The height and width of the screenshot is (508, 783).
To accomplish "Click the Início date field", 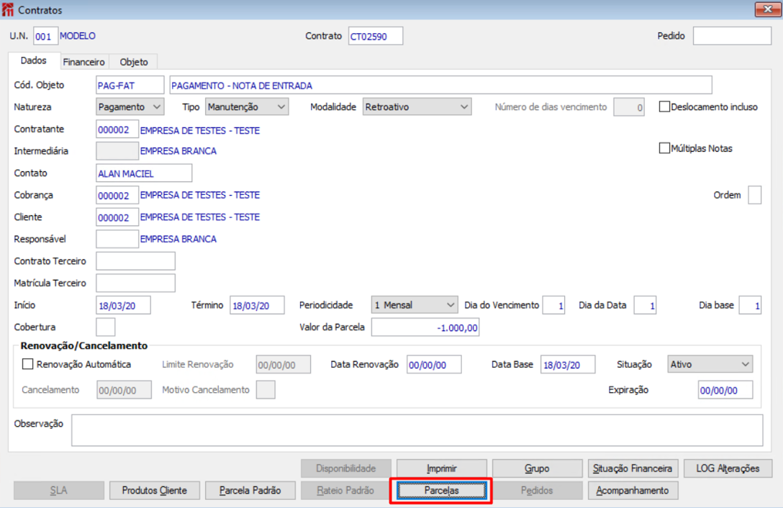I will coord(123,305).
